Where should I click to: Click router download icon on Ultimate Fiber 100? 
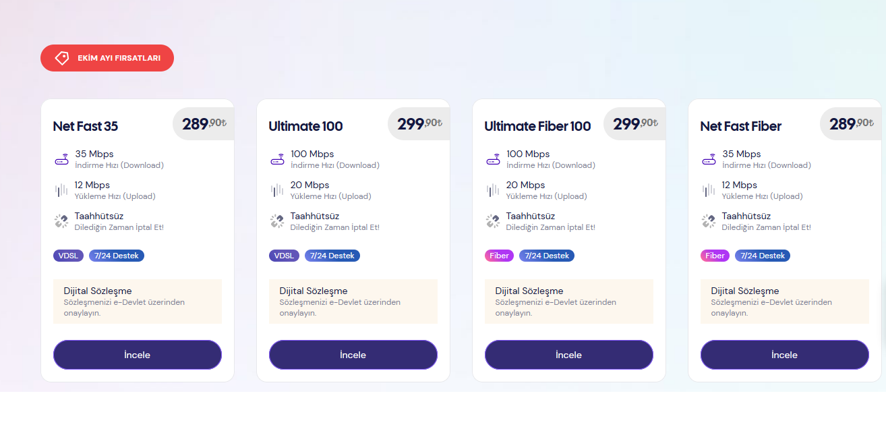click(x=493, y=160)
